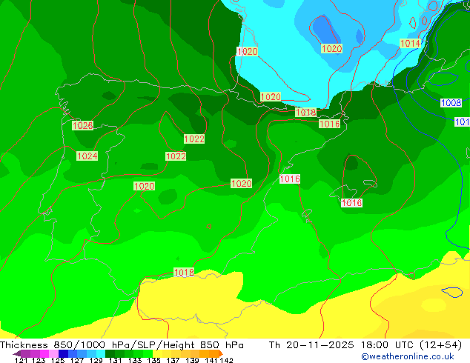This screenshot has width=470, height=363.
Task: Click the '139' legend value
Action: click(x=192, y=360)
